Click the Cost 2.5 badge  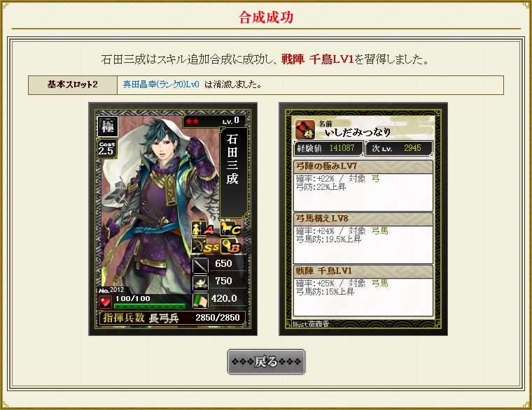click(107, 149)
